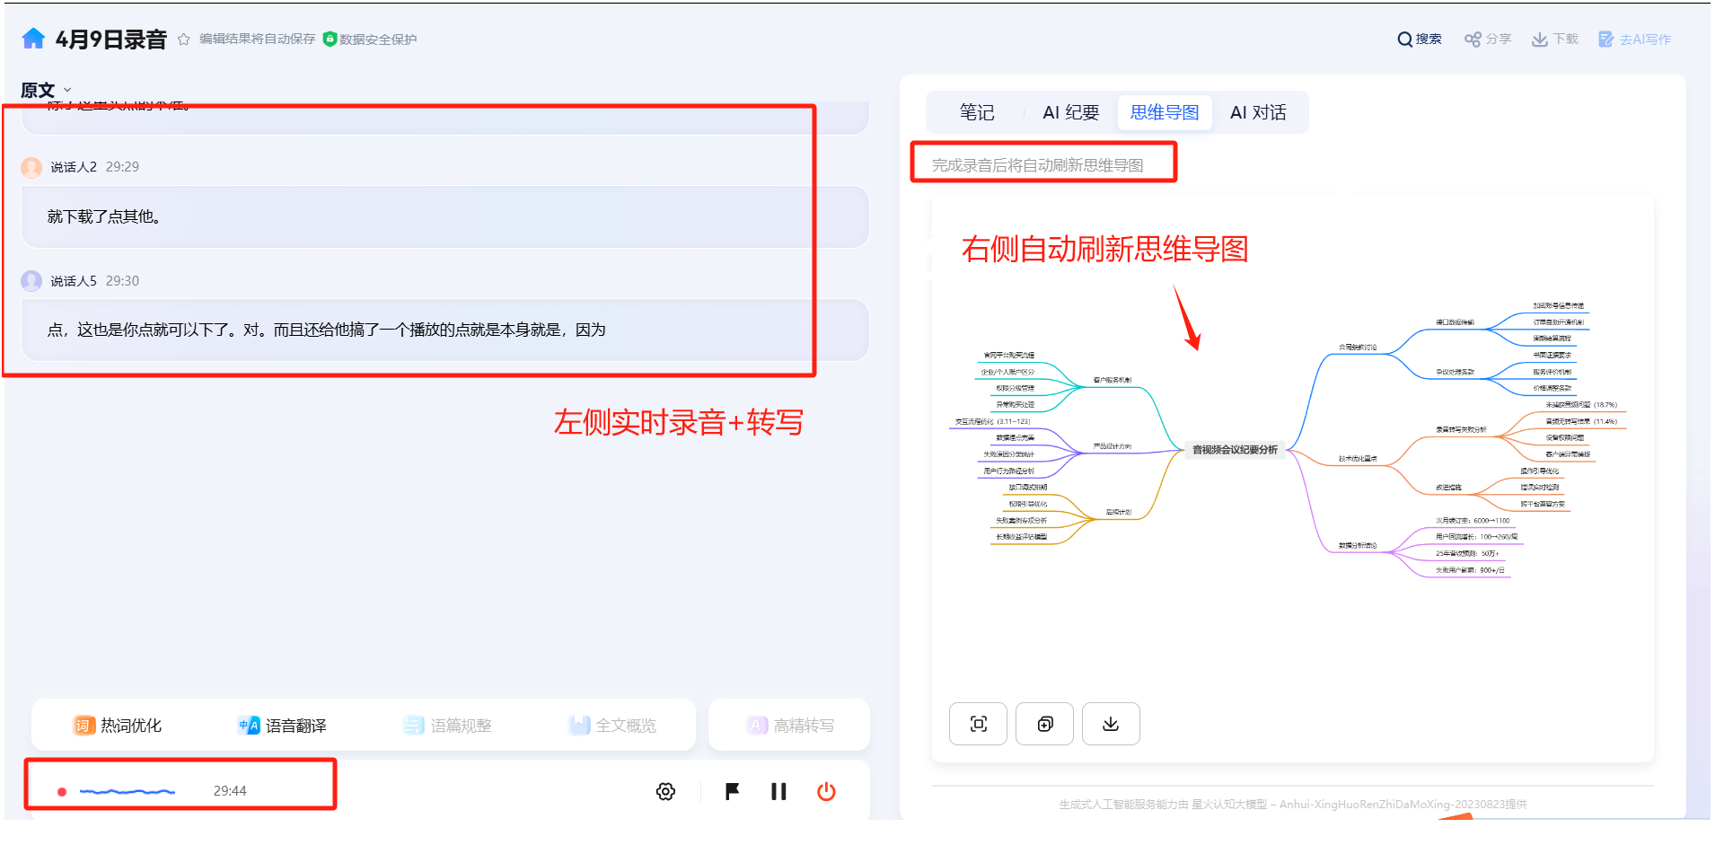Click the 后续计划 mind map node

(1119, 512)
